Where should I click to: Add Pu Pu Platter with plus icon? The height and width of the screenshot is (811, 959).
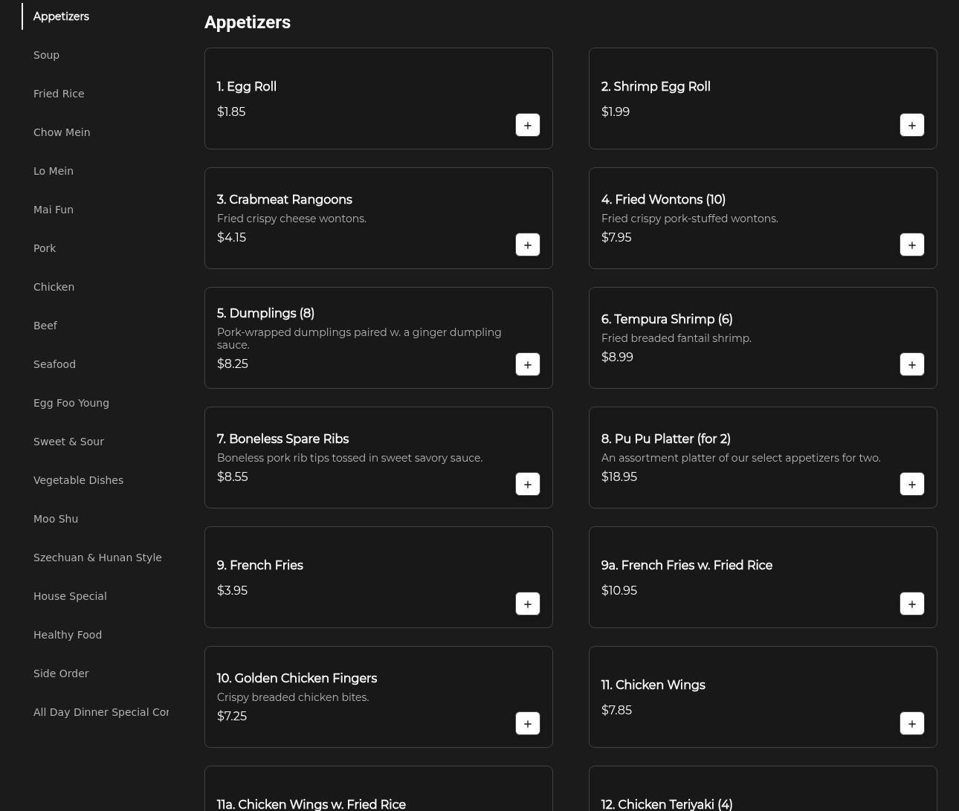click(x=911, y=484)
